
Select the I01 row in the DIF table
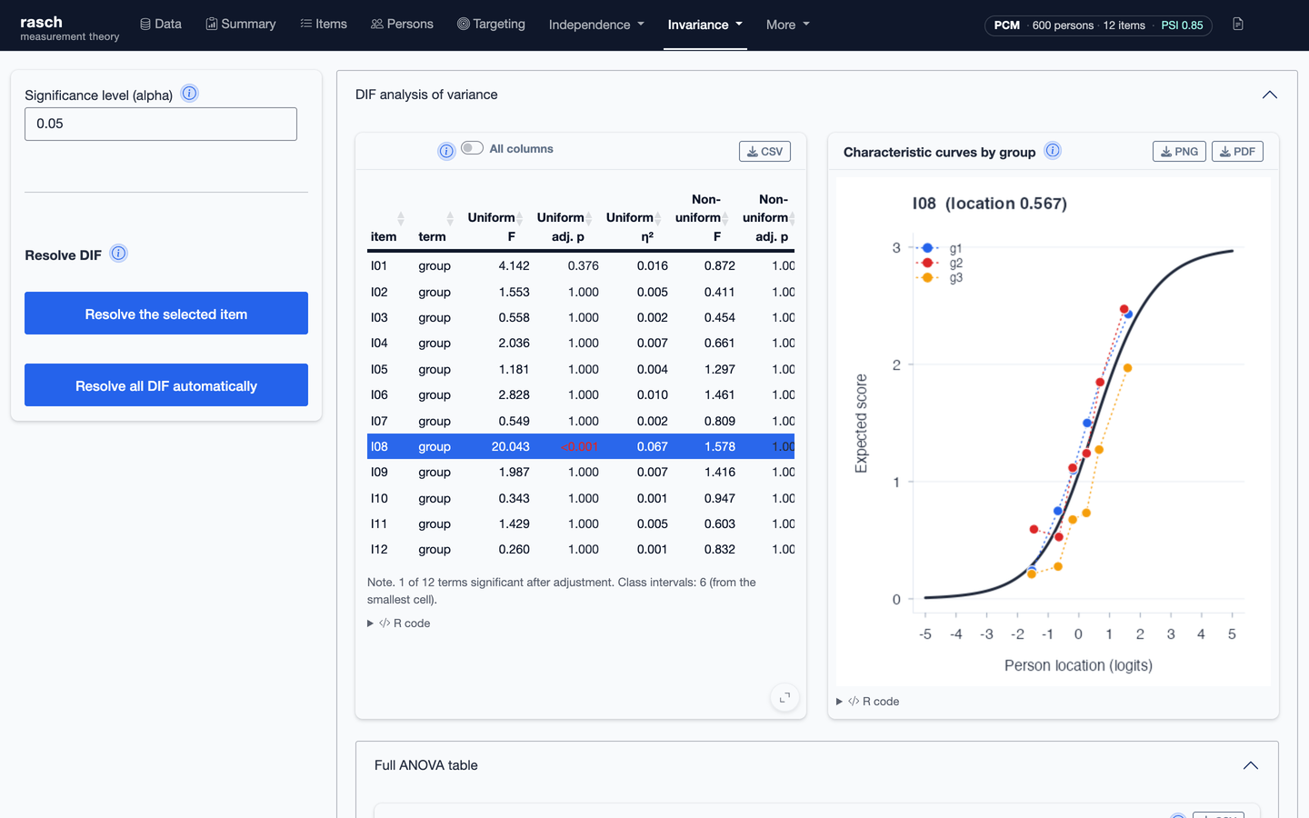(x=581, y=265)
